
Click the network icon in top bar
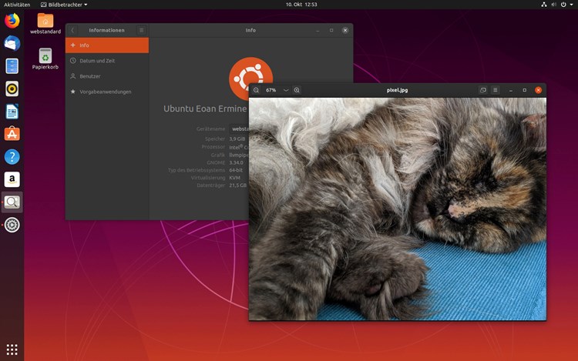pos(544,5)
